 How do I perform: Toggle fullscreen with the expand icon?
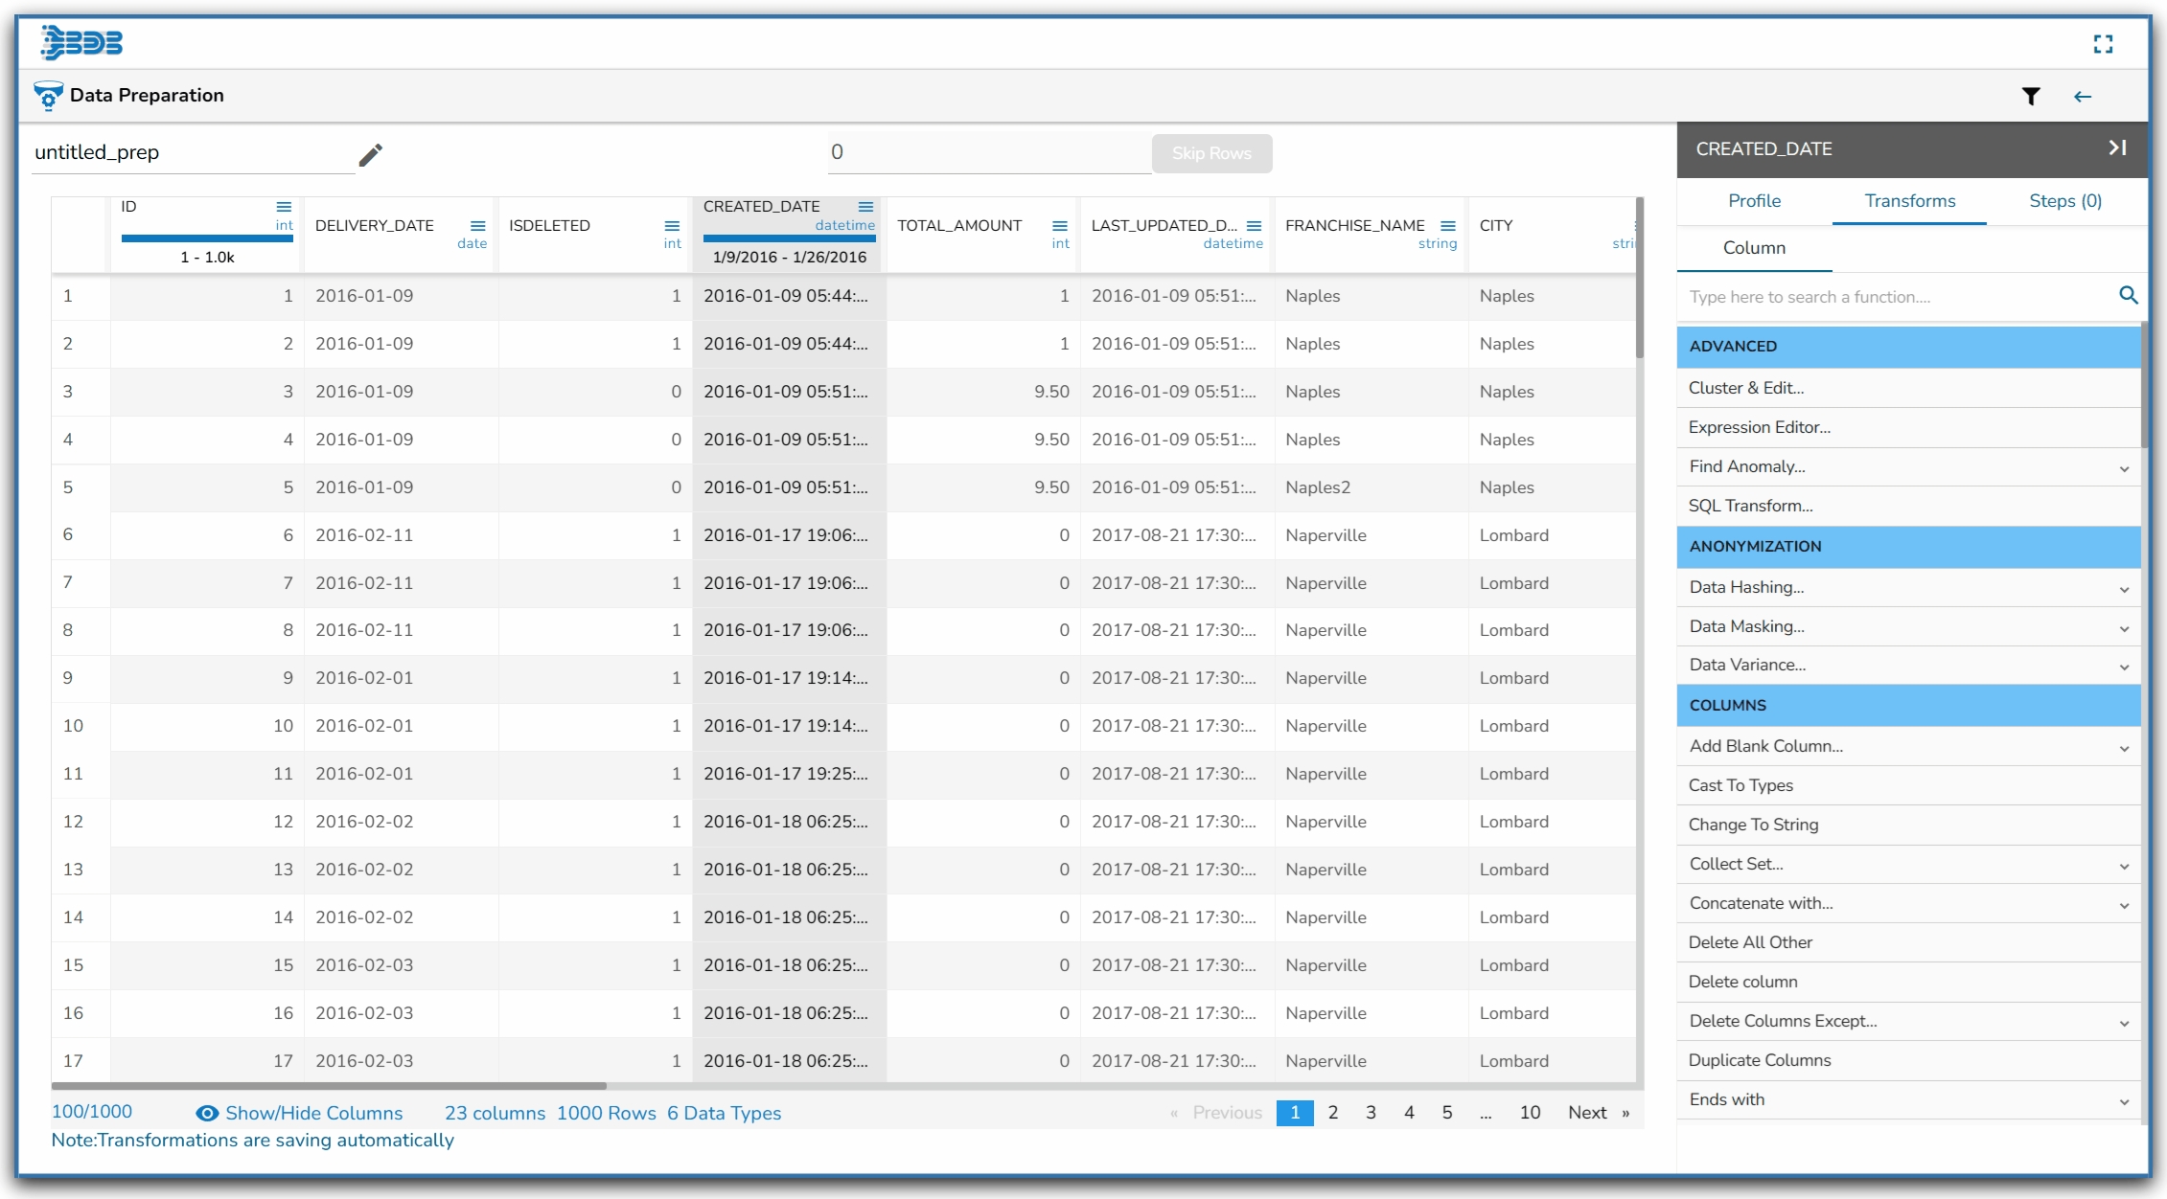click(2103, 44)
